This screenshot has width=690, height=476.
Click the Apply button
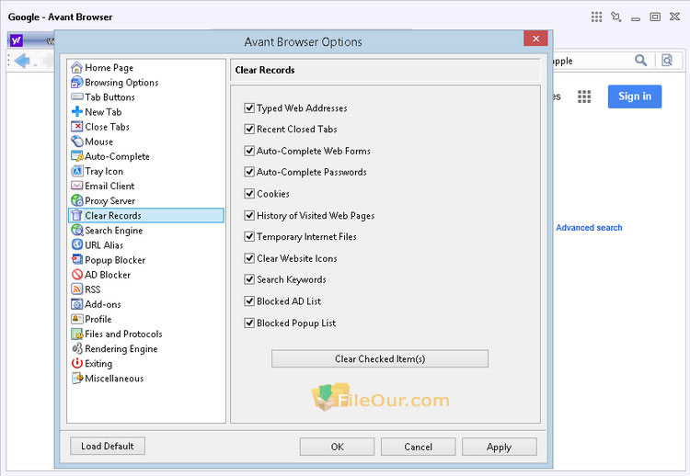click(x=499, y=447)
